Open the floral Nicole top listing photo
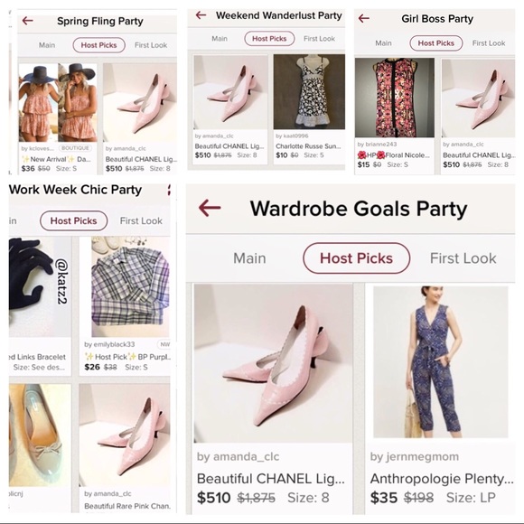524x524 pixels. coord(395,98)
